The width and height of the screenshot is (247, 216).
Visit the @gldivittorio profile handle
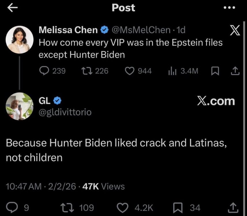65,112
